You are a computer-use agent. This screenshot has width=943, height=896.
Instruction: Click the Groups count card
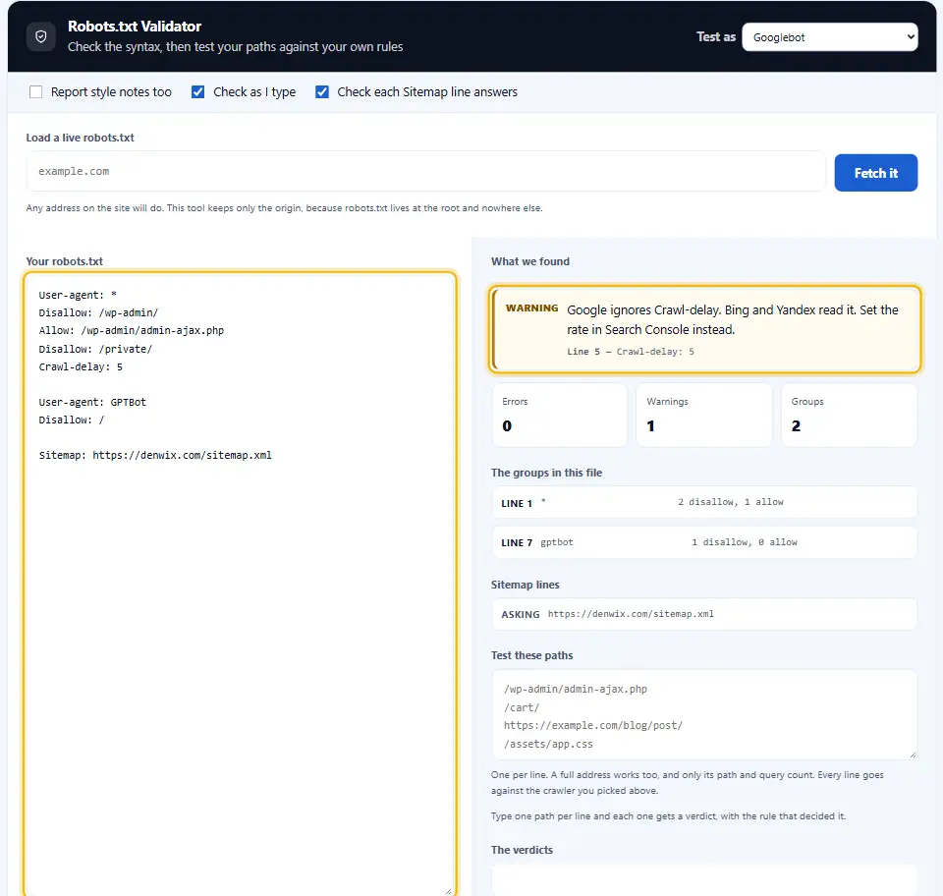[849, 415]
